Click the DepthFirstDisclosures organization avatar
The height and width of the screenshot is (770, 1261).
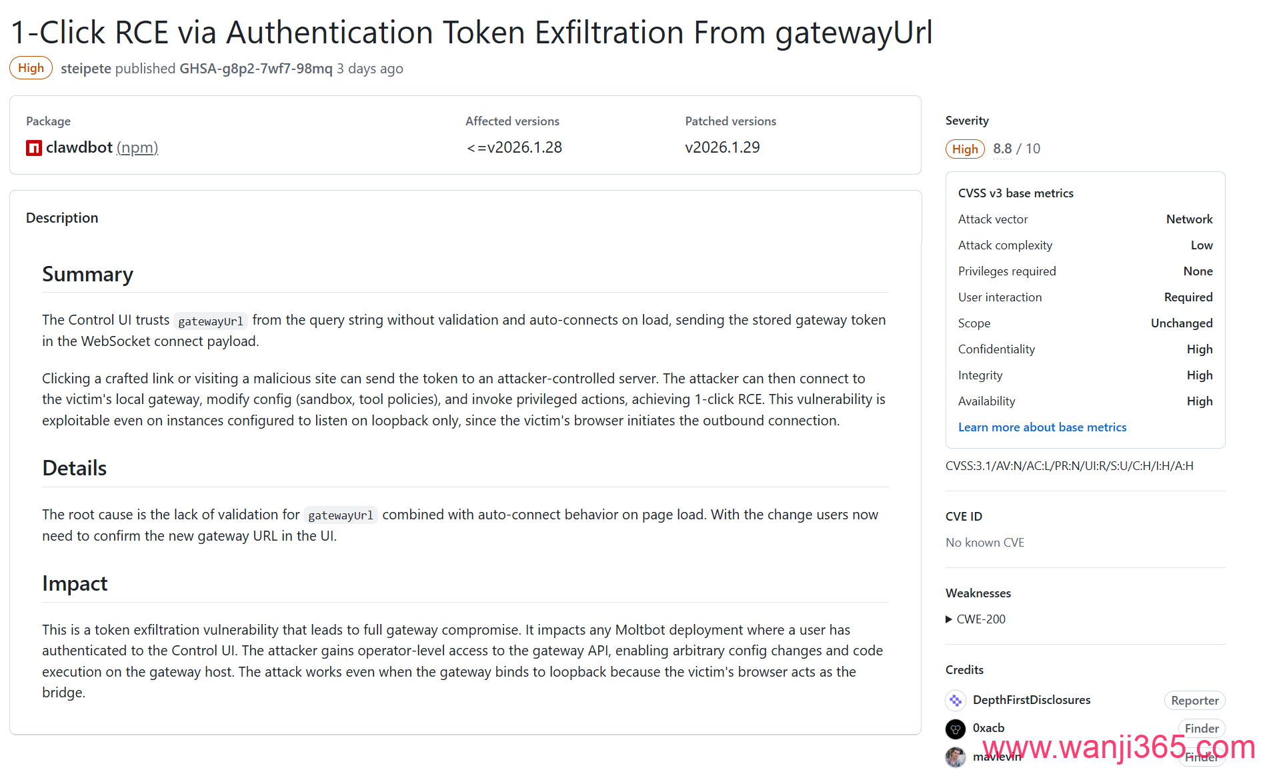[x=955, y=700]
